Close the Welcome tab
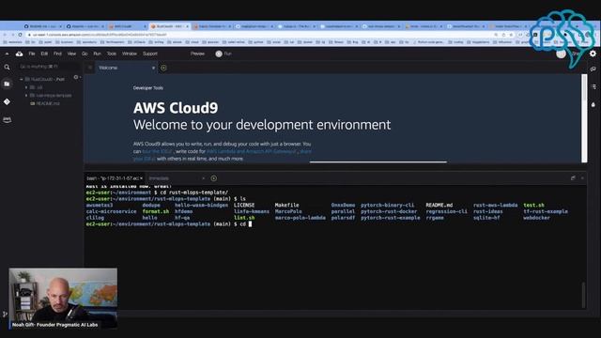This screenshot has height=338, width=601. coord(153,68)
